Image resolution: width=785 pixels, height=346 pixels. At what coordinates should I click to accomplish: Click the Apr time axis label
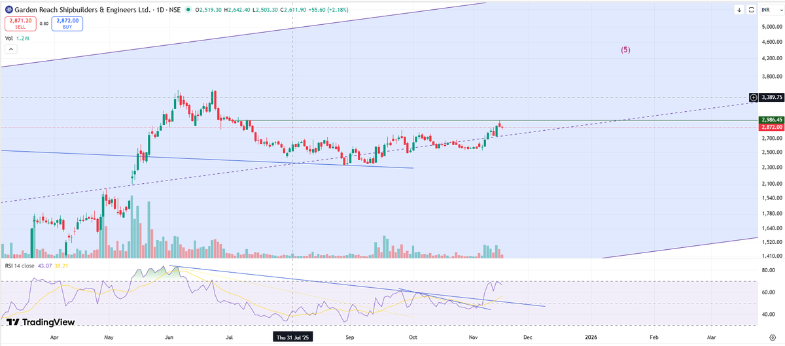pos(54,336)
